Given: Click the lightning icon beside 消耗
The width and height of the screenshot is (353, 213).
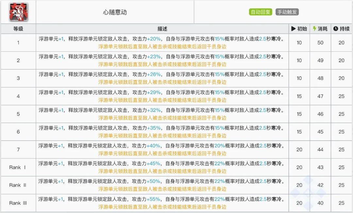Looking at the screenshot, I should pos(314,28).
